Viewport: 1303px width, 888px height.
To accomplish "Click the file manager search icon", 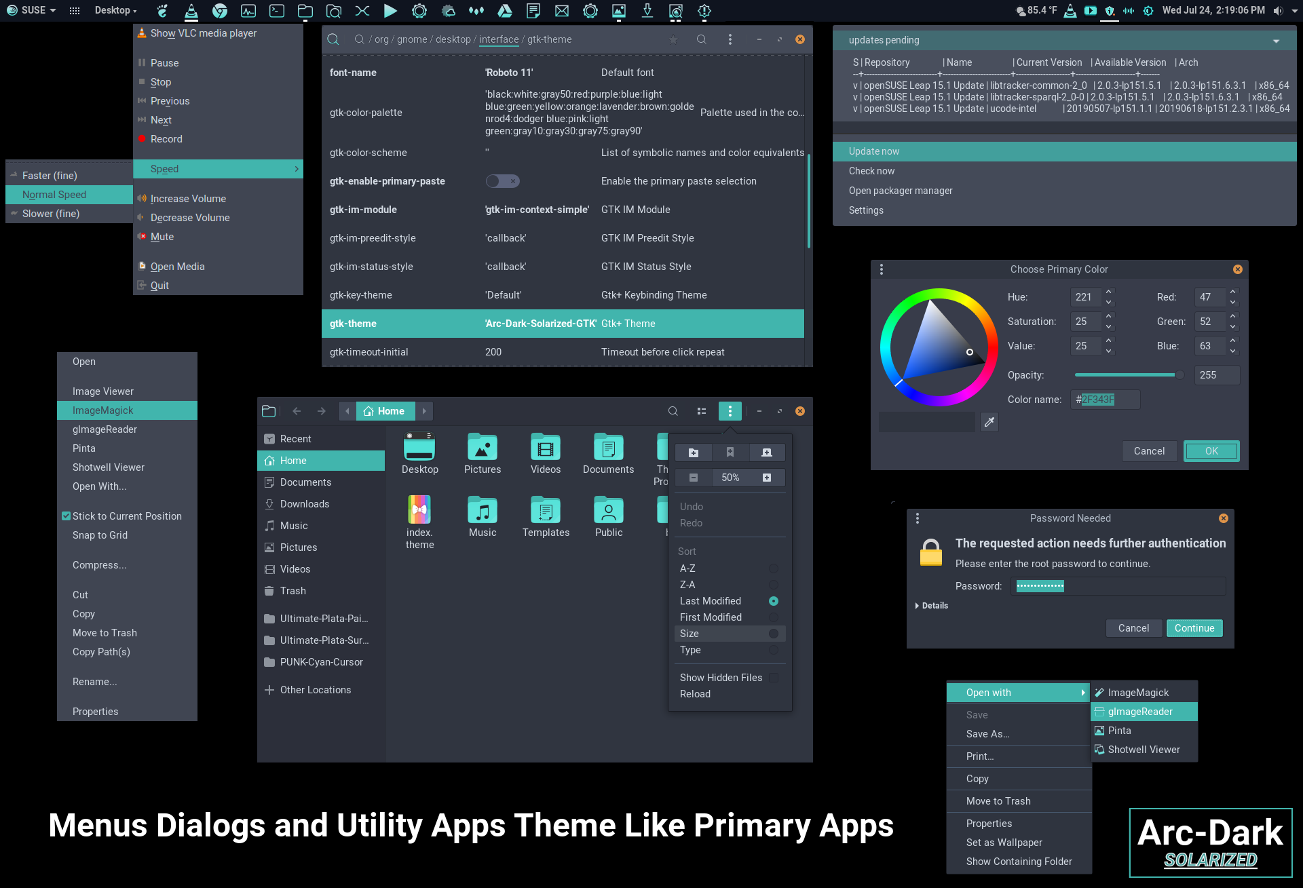I will click(x=673, y=411).
